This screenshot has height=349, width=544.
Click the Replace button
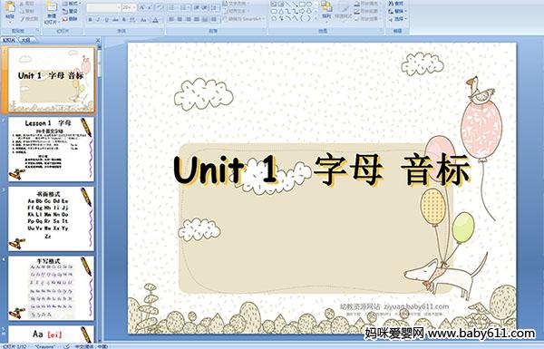[396, 11]
